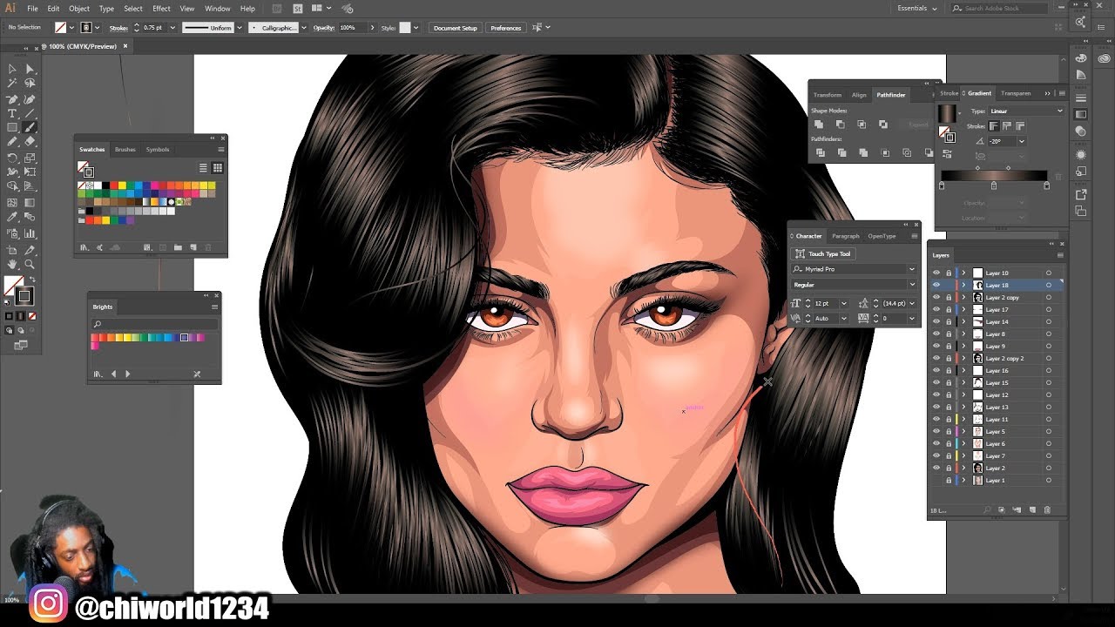Select the Rotate tool
Viewport: 1115px width, 627px height.
tap(12, 158)
